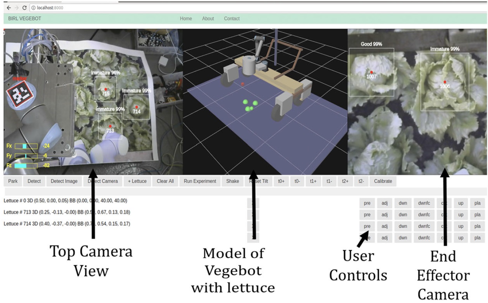Click the Detect button

point(34,181)
